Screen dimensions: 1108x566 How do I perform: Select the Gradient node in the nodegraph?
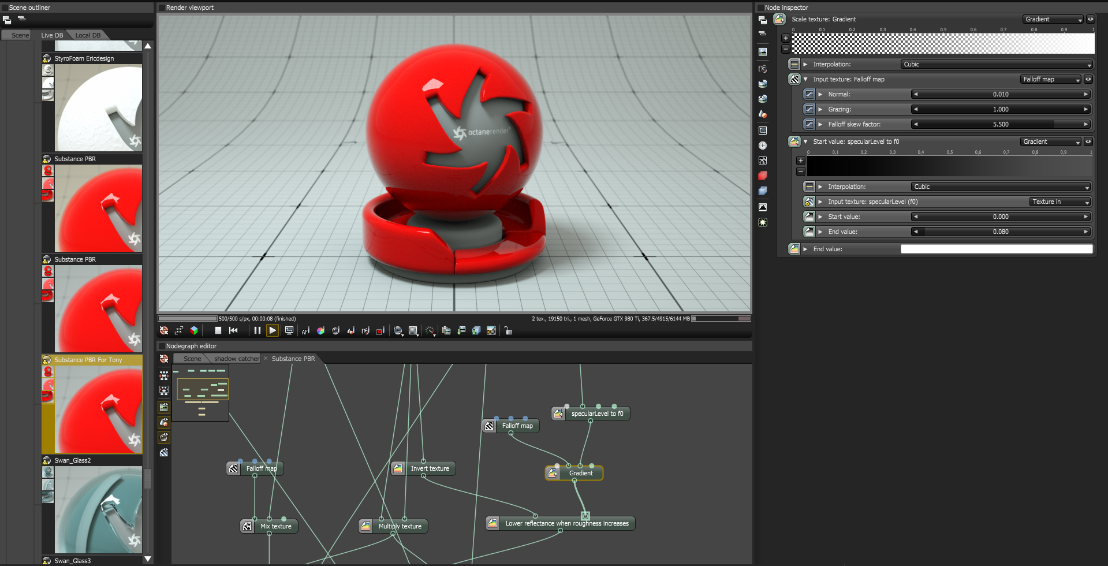(x=574, y=473)
